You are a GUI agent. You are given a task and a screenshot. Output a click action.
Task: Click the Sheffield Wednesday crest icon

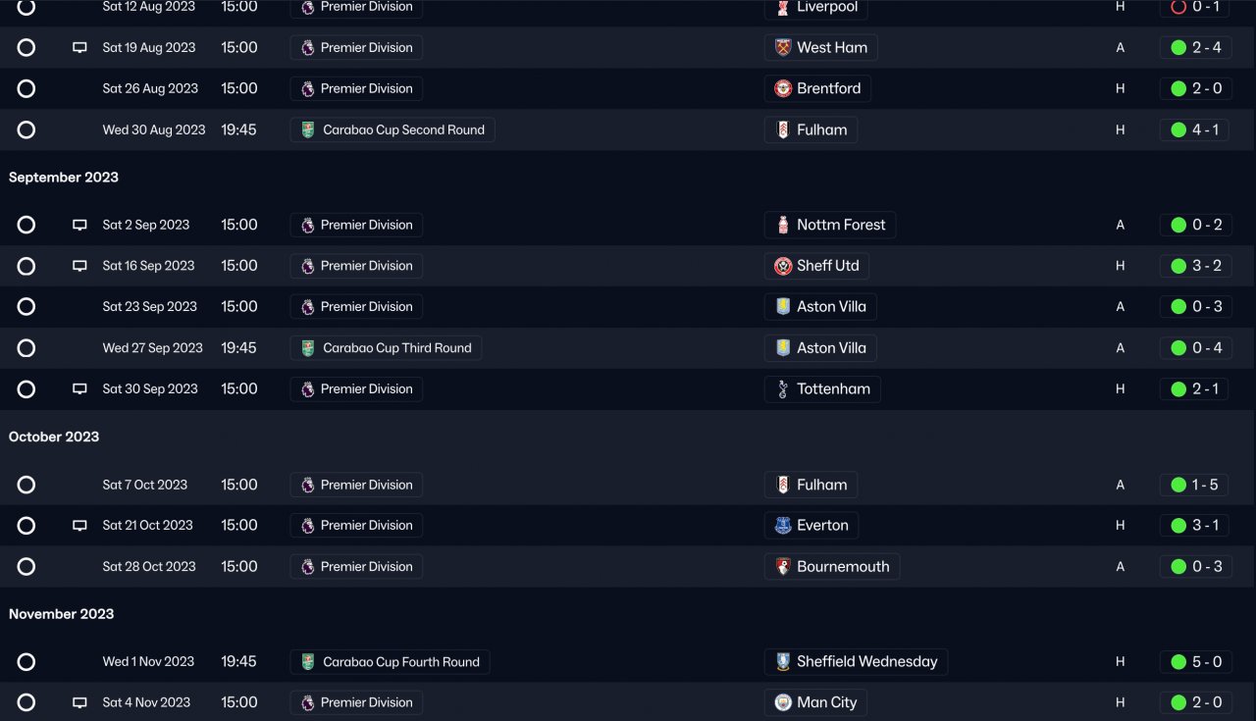[x=783, y=662]
